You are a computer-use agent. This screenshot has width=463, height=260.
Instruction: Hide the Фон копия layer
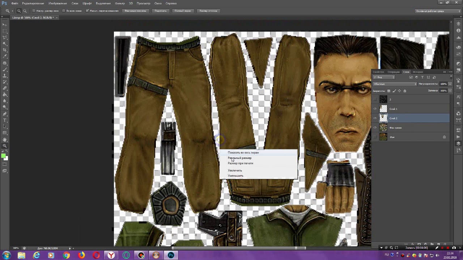point(375,127)
